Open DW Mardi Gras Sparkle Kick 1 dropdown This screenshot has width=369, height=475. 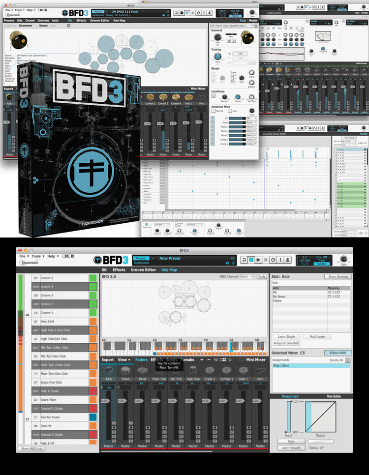[x=231, y=26]
